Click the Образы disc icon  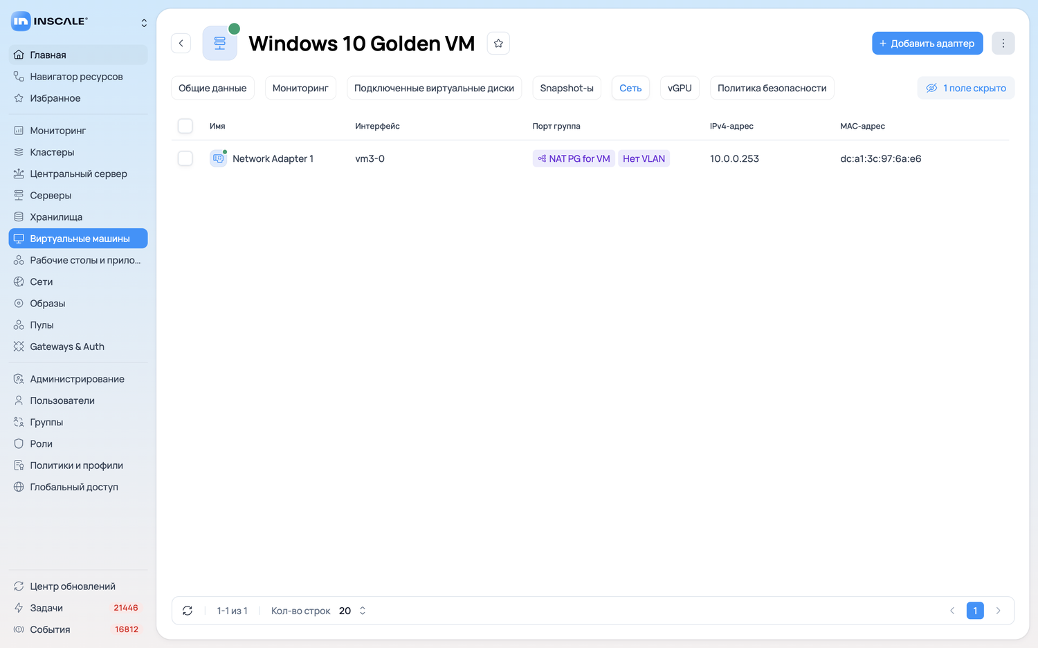click(19, 304)
